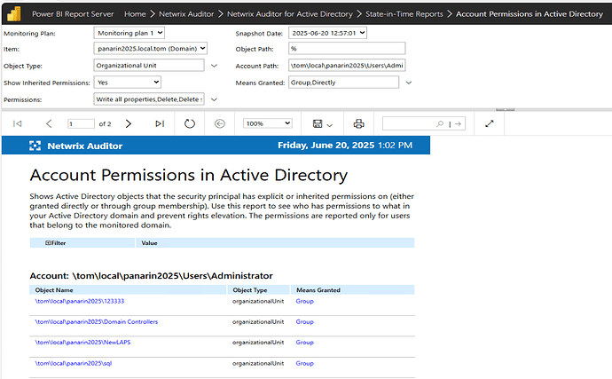Open State-in-Time Reports breadcrumb

tap(404, 14)
